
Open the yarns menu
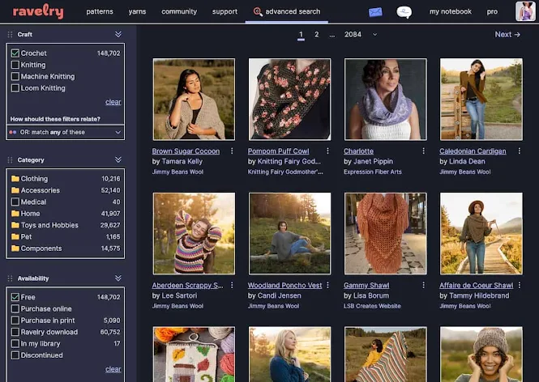[x=137, y=11]
